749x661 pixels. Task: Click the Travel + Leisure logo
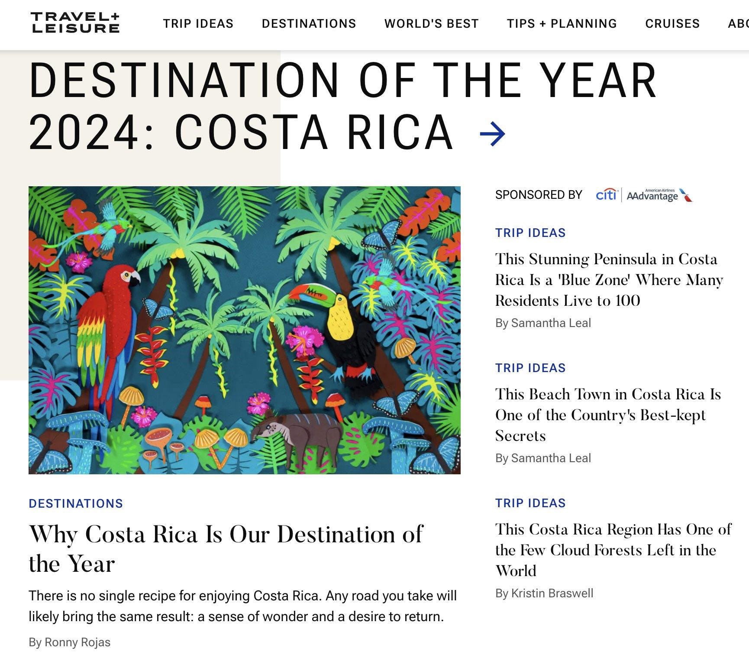pos(75,23)
